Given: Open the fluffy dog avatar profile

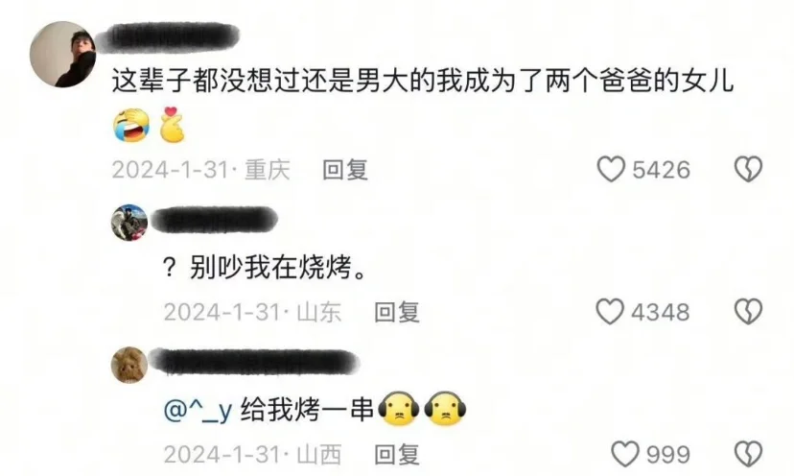Looking at the screenshot, I should (x=129, y=365).
